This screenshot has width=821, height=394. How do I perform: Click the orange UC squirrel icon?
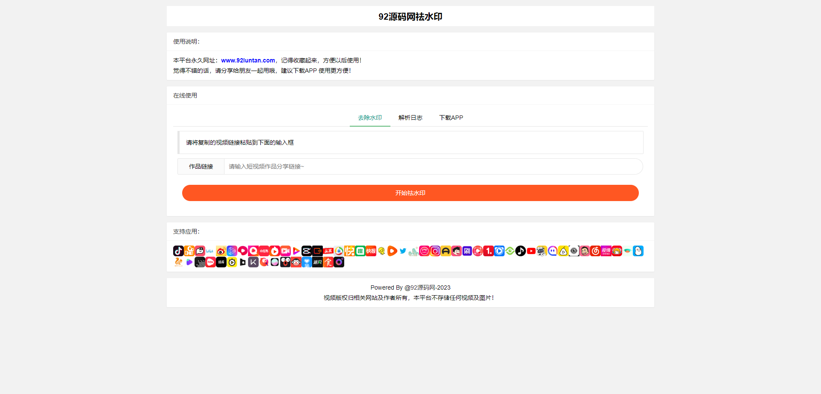tap(178, 262)
